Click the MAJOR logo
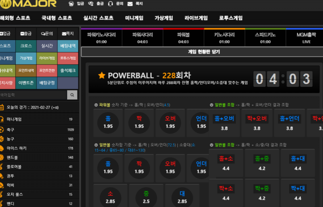This screenshot has height=207, width=323. (x=28, y=4)
